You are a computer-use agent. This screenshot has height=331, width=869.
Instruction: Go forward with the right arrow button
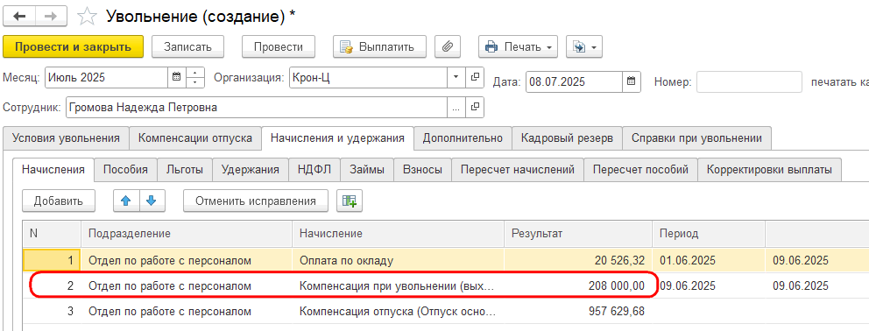51,16
